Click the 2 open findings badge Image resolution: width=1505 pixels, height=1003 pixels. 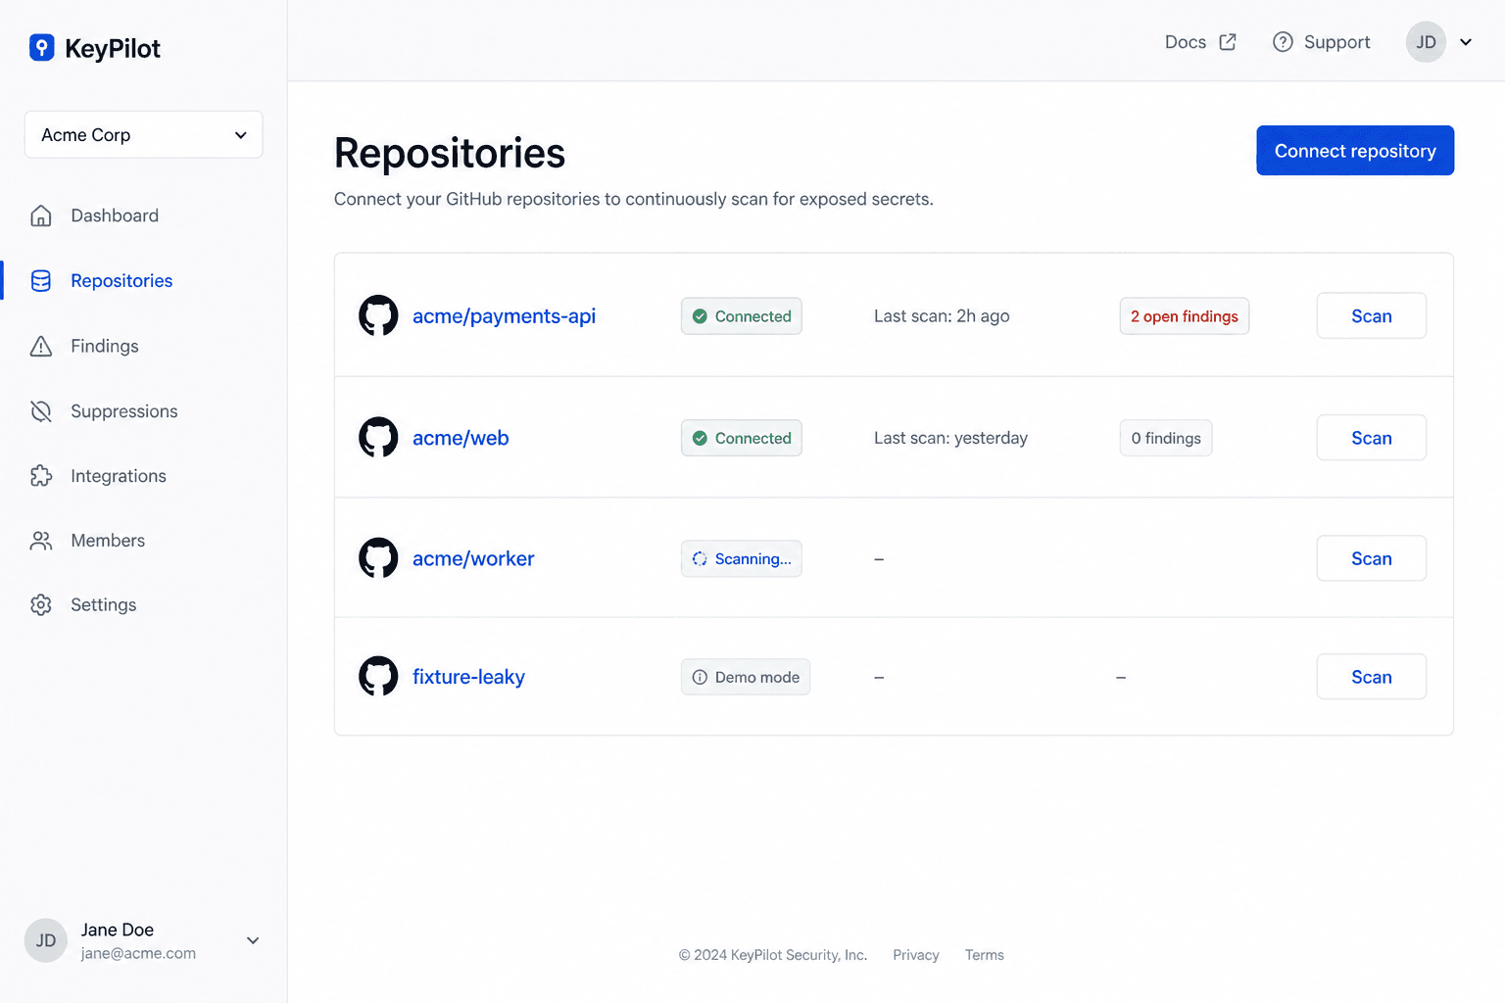1185,316
